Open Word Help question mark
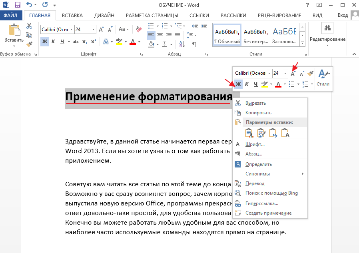 click(307, 5)
